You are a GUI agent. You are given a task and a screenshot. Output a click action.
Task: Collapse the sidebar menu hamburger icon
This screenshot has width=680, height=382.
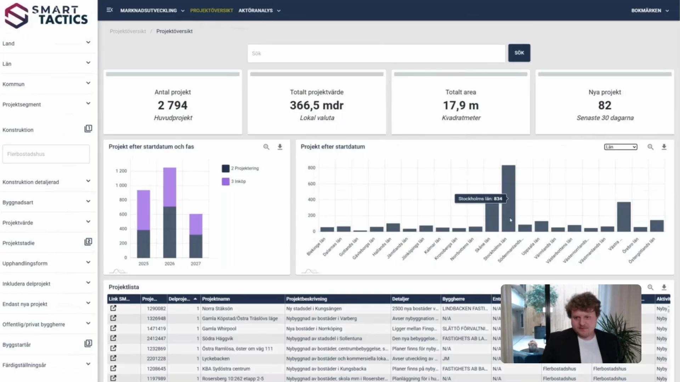pos(110,10)
